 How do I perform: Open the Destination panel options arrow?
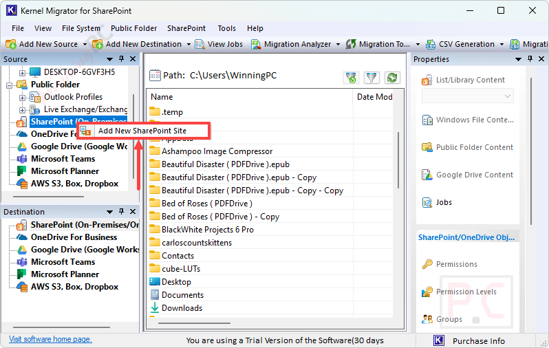coord(109,212)
